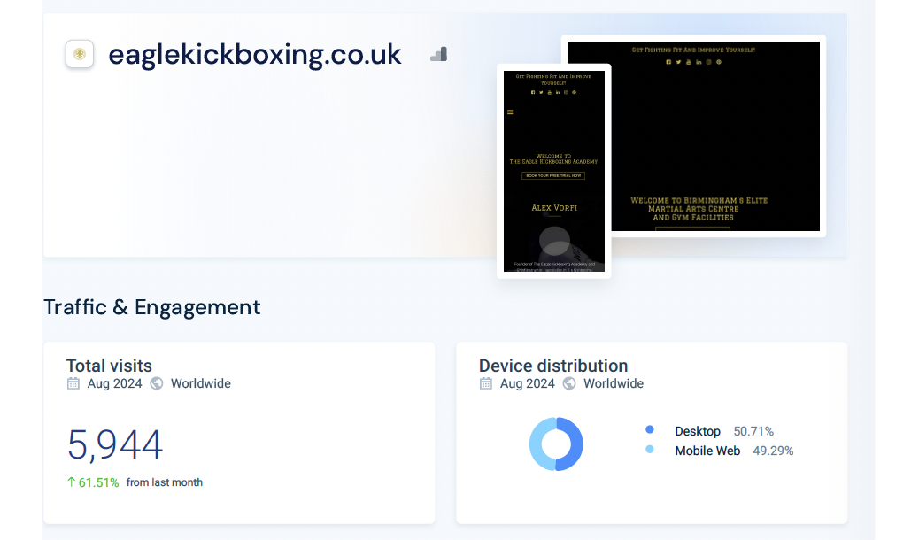
Task: Click the 'from last month' text
Action: click(165, 482)
